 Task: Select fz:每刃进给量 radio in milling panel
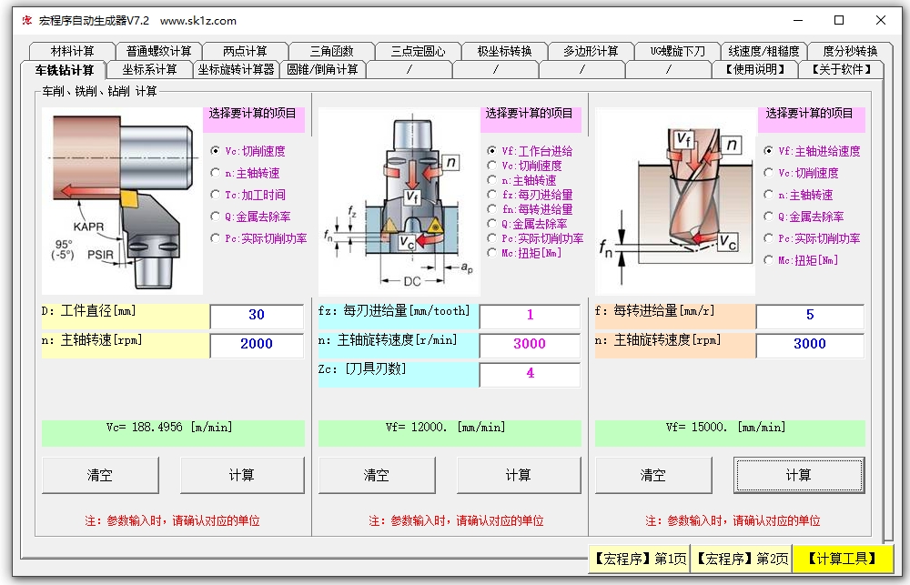[x=492, y=195]
